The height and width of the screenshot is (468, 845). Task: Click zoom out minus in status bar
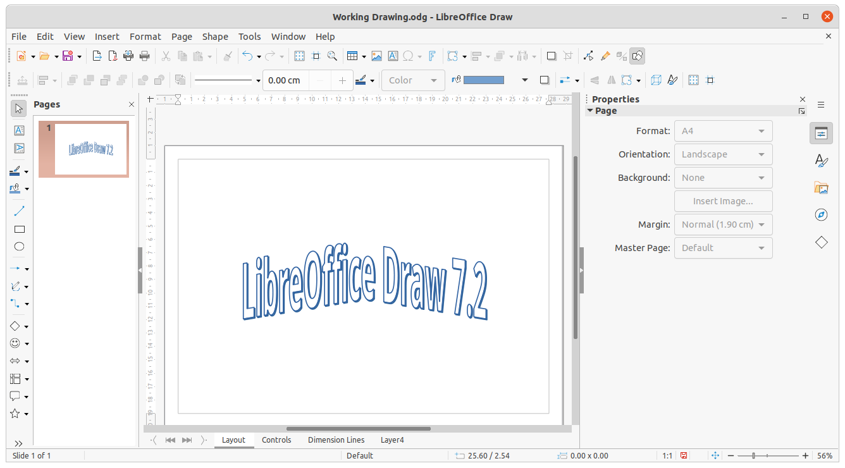(731, 455)
